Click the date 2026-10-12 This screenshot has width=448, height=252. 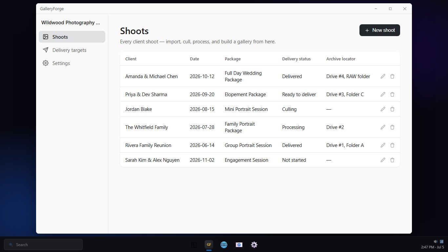pyautogui.click(x=202, y=76)
